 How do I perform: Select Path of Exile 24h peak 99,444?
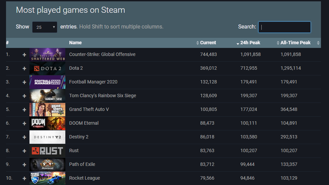(247, 164)
